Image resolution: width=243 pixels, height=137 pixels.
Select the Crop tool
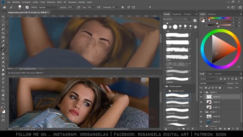pos(3,33)
